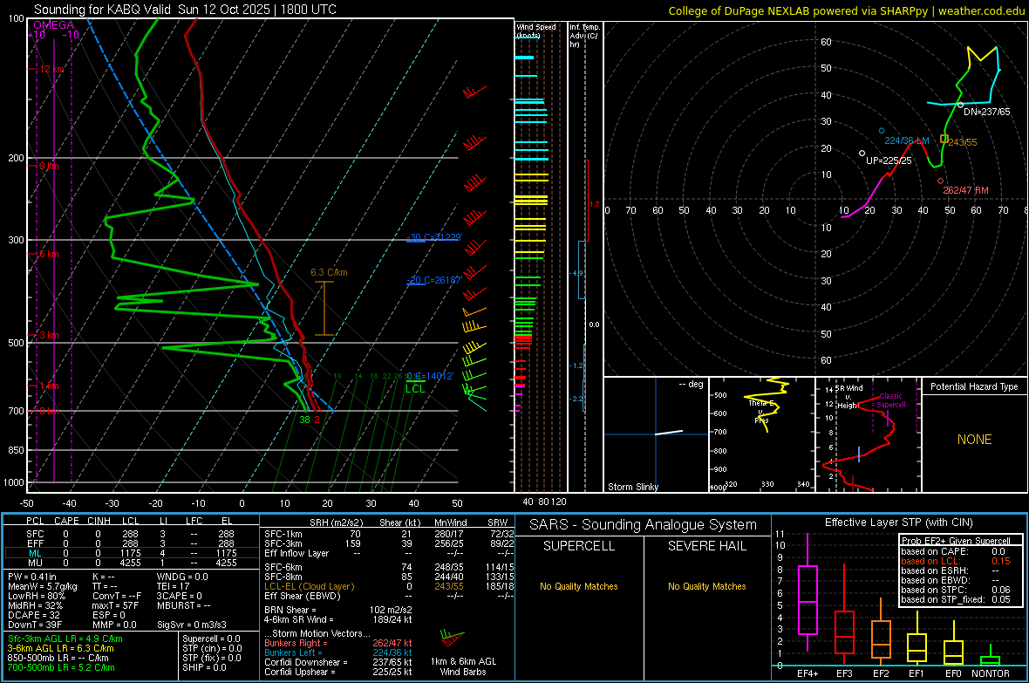Click the 'TEI = 17' value
The height and width of the screenshot is (683, 1029).
(x=173, y=586)
